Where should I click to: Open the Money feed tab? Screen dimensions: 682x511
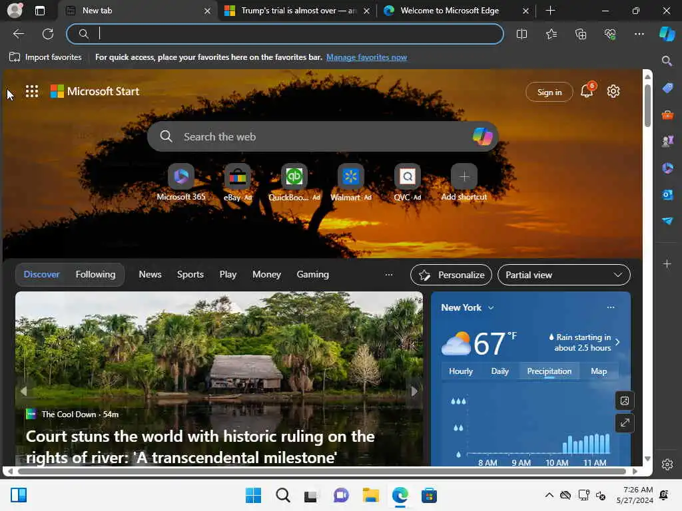click(266, 275)
